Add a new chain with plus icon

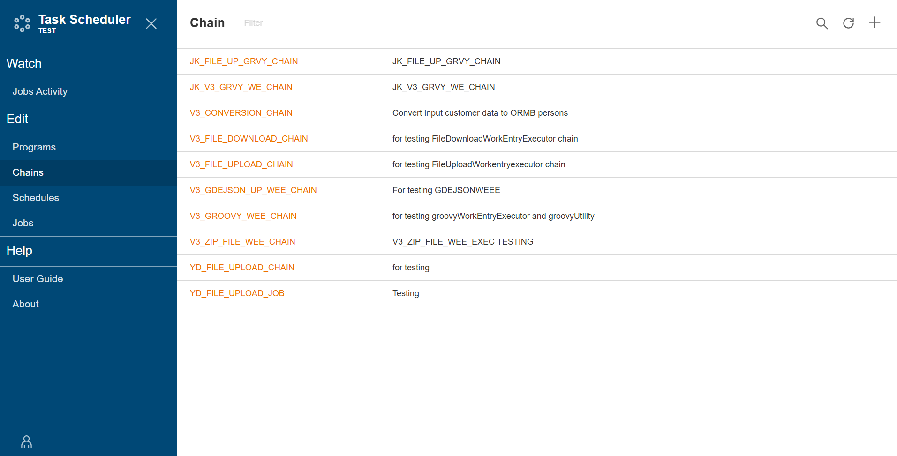tap(874, 23)
